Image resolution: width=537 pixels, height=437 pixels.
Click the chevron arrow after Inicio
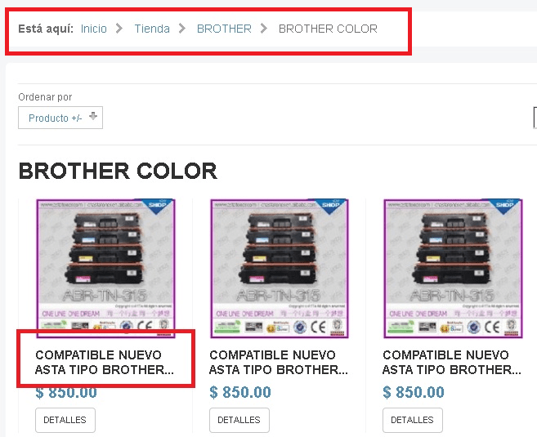pyautogui.click(x=119, y=29)
